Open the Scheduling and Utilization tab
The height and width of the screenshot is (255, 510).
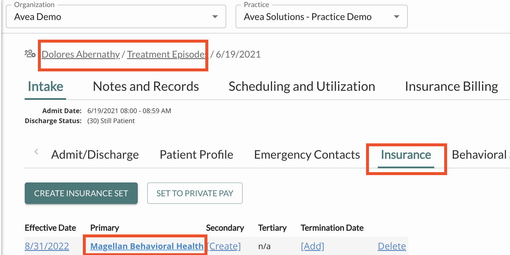click(302, 86)
